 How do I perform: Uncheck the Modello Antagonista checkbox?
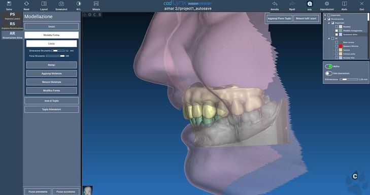coord(337,30)
